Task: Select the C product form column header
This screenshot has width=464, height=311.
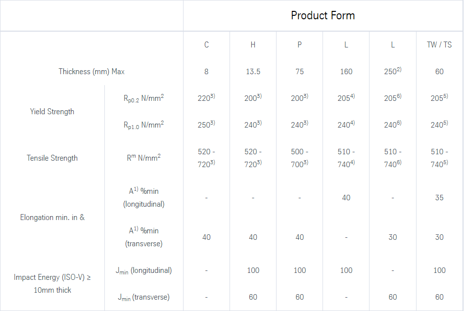Action: click(x=206, y=44)
